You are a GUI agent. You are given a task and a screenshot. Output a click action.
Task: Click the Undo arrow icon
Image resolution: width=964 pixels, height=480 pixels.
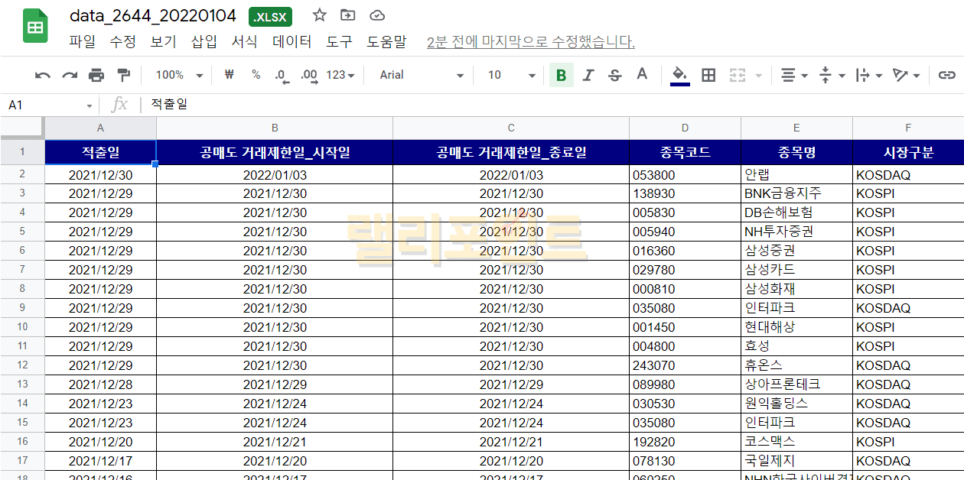43,75
